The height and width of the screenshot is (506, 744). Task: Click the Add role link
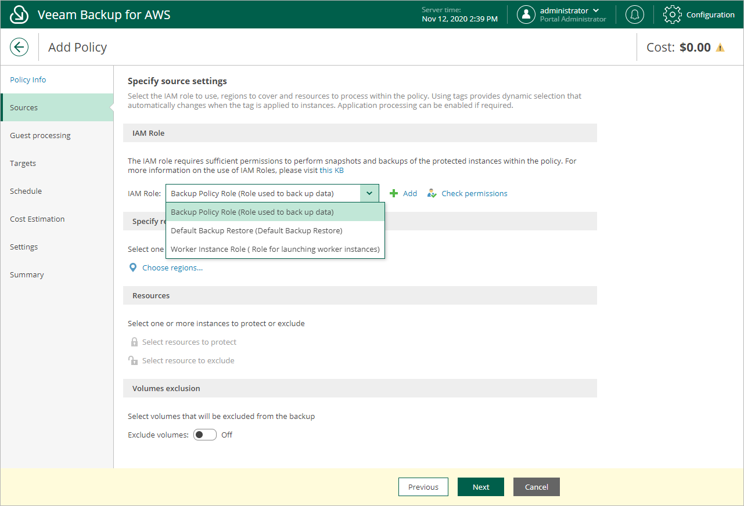(410, 193)
